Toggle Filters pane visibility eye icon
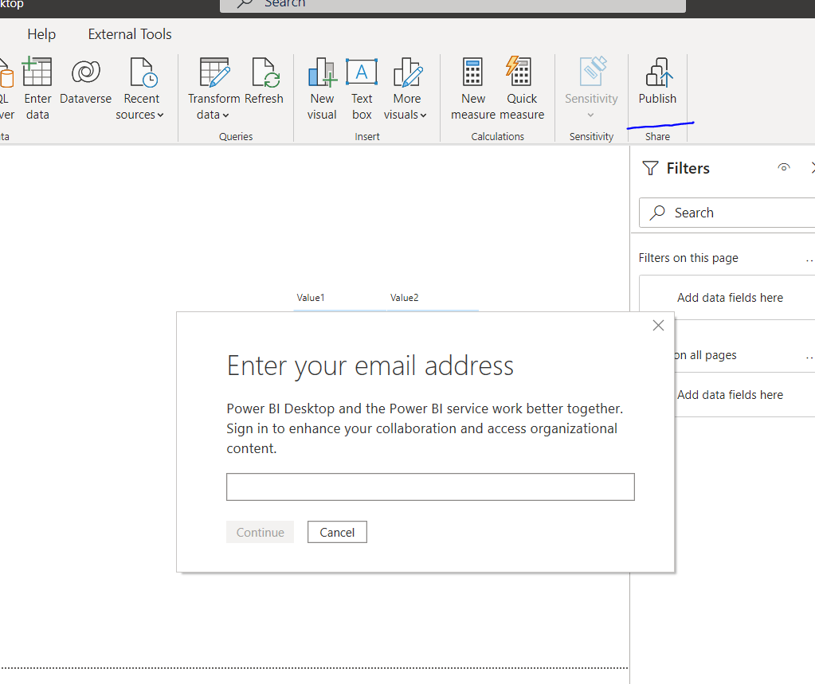815x684 pixels. (784, 167)
